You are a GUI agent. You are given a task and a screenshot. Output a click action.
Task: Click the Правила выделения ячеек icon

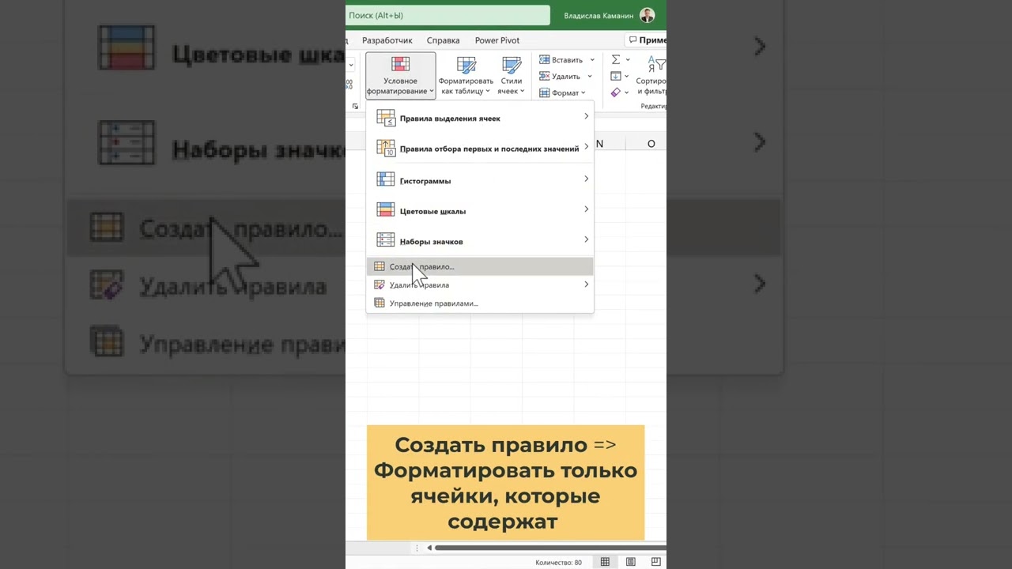coord(386,118)
